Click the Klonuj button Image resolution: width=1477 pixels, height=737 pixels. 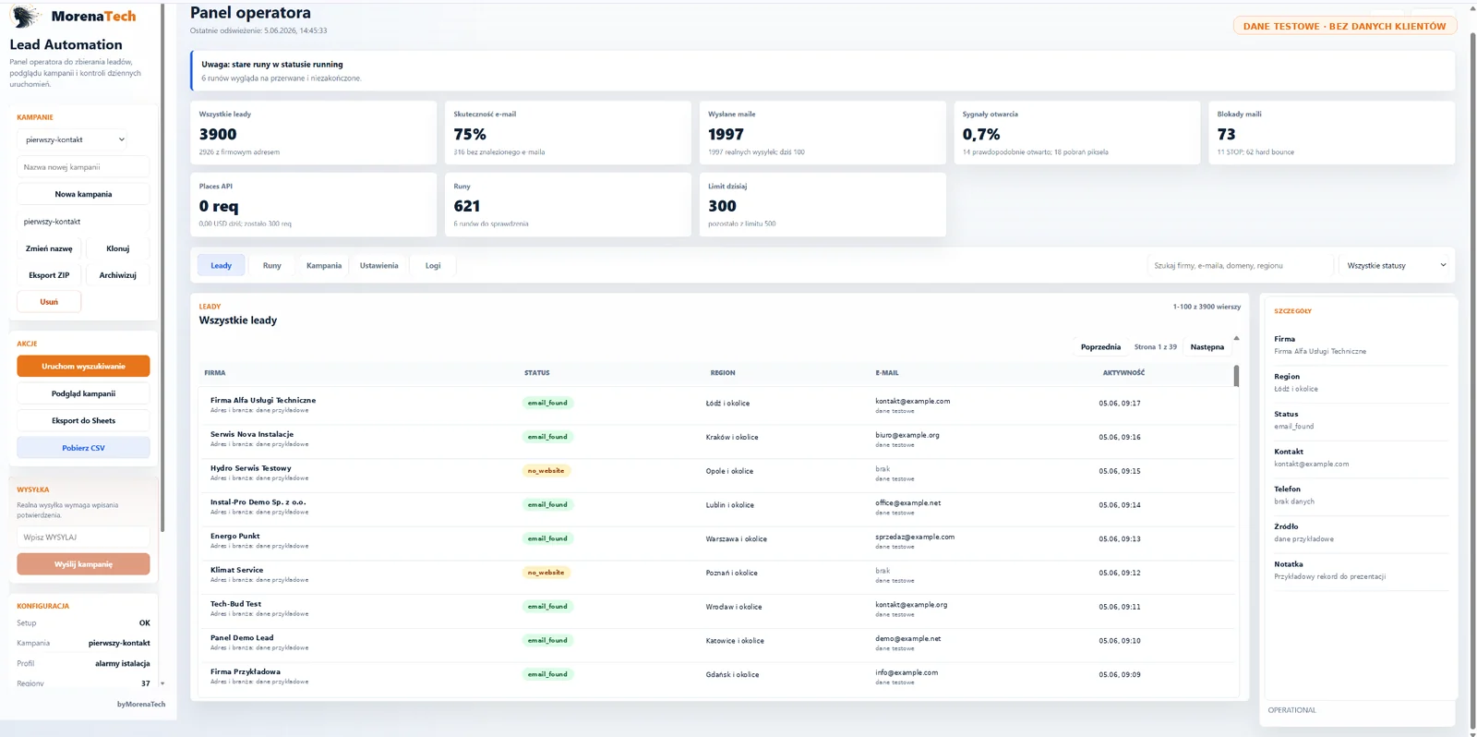pos(118,248)
